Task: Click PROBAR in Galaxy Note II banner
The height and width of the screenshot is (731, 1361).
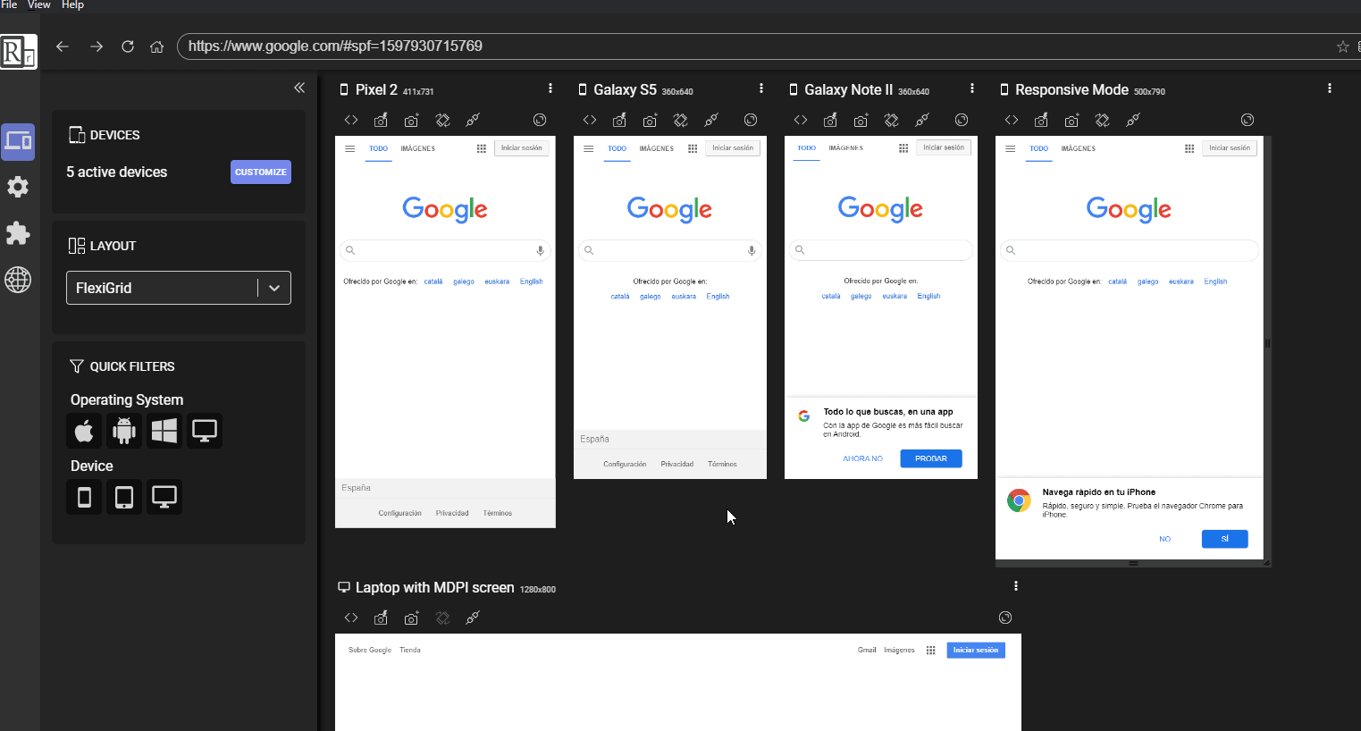Action: click(931, 458)
